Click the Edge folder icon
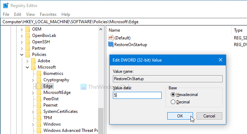247x134 pixels. click(39, 86)
